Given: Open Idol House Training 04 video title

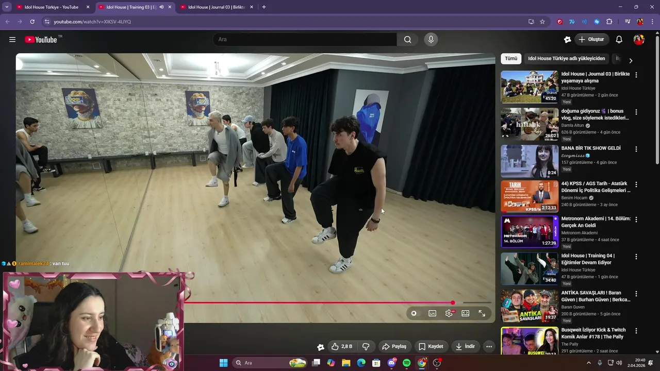Looking at the screenshot, I should [588, 259].
